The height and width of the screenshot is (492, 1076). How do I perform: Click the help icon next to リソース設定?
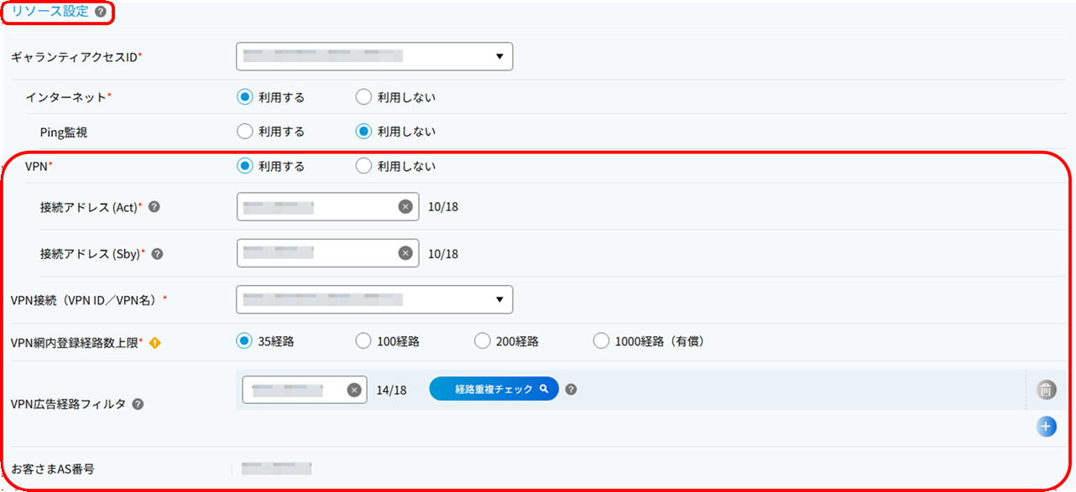click(99, 13)
